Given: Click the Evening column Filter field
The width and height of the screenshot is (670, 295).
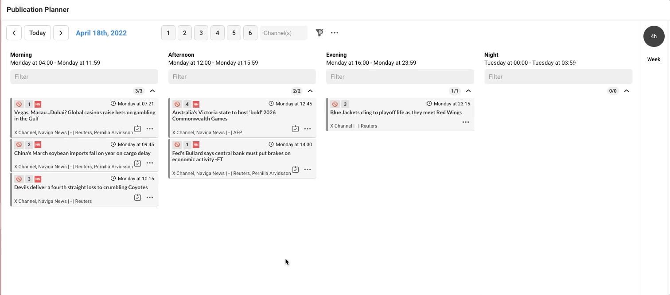Looking at the screenshot, I should [400, 77].
